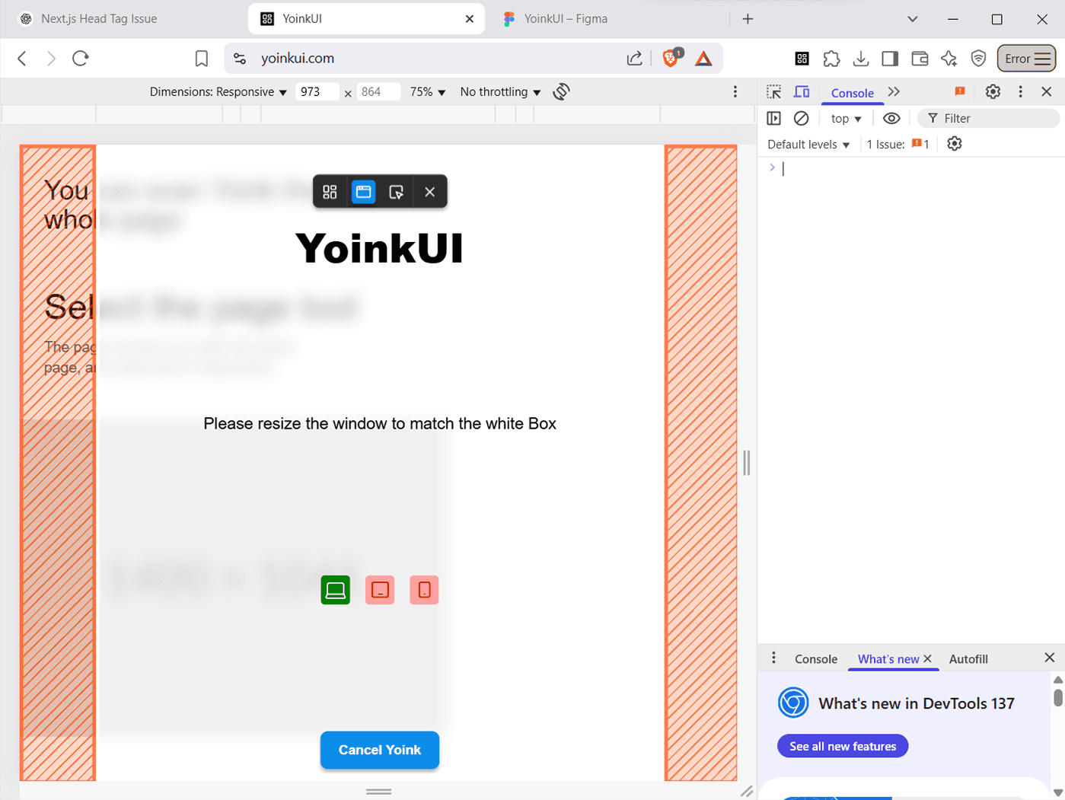This screenshot has width=1065, height=800.
Task: Switch to YoinkUI – Figma browser tab
Action: click(x=566, y=19)
